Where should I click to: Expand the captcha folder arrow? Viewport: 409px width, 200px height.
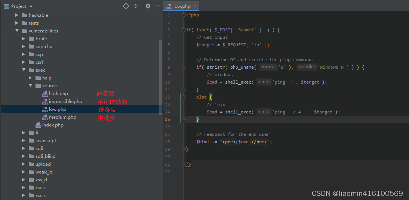(24, 47)
